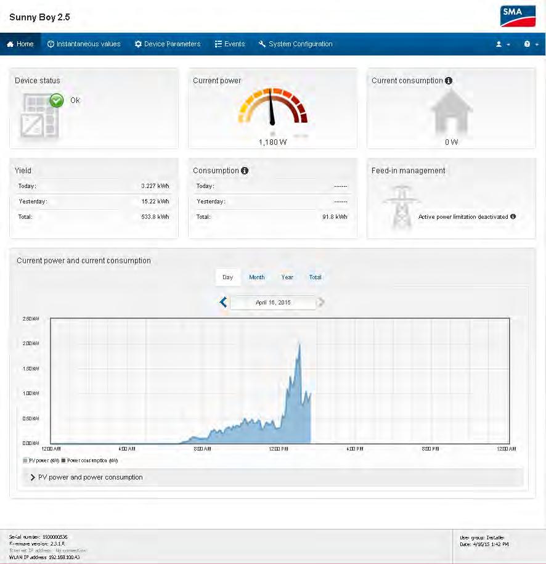Open System Configuration page
The image size is (546, 564).
tap(296, 44)
